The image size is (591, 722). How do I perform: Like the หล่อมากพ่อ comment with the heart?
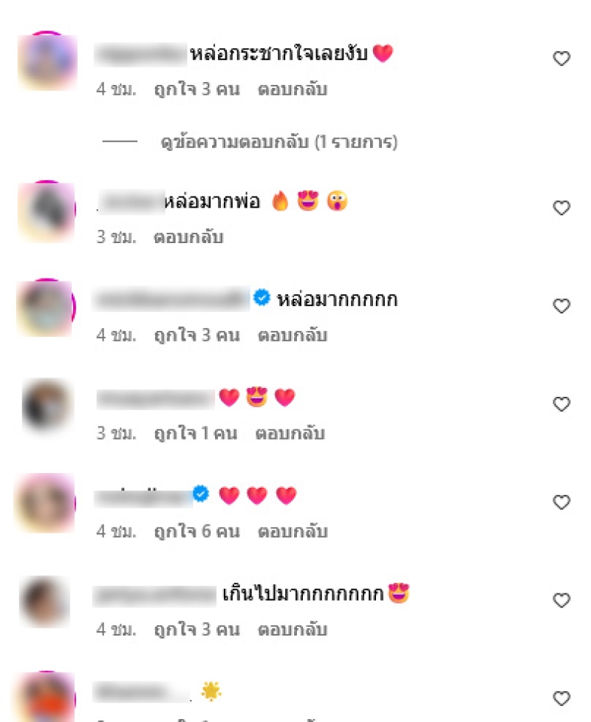[561, 208]
